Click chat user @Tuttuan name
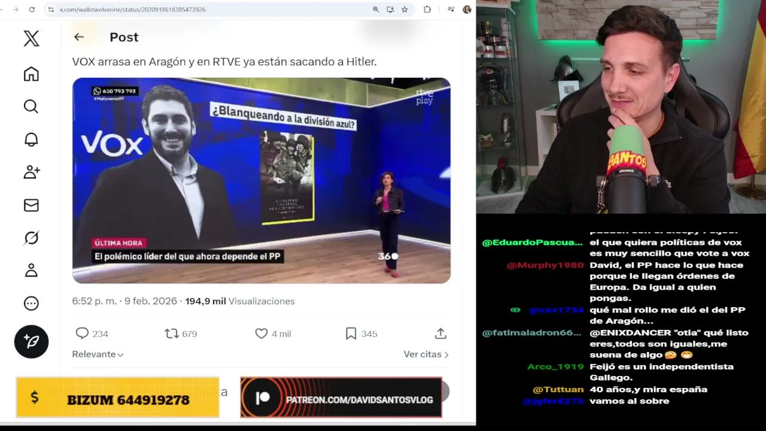The height and width of the screenshot is (431, 766). (558, 390)
